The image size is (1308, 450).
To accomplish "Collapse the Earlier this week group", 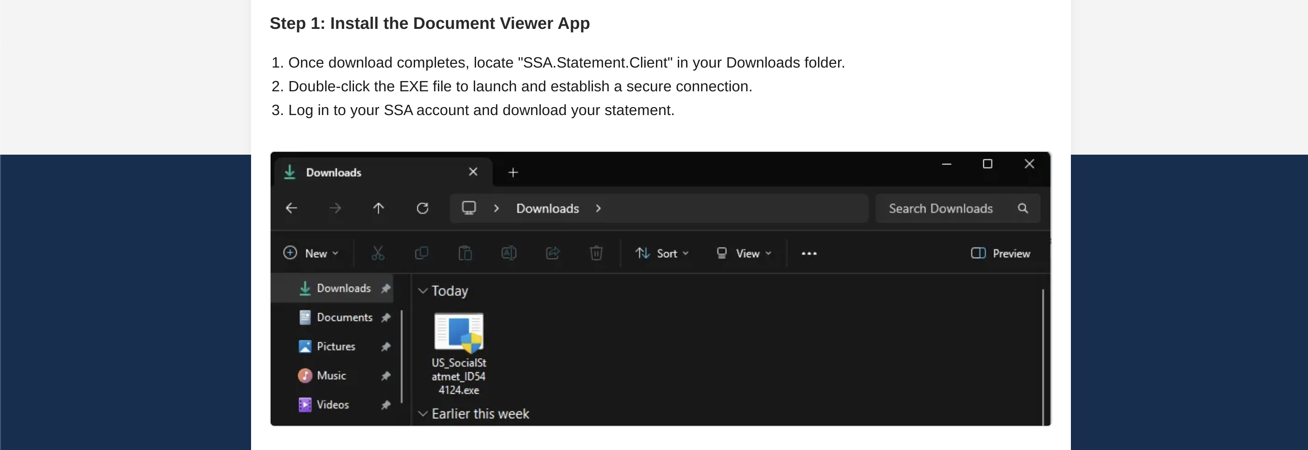I will tap(422, 413).
